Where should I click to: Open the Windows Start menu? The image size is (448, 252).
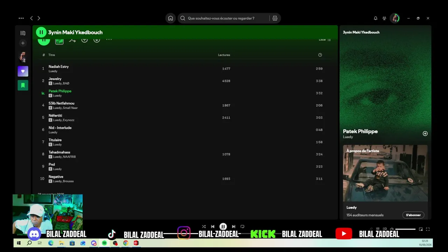(19, 243)
